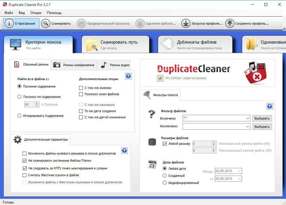Open the Между date picker dropdown
The height and width of the screenshot is (205, 286).
click(239, 171)
